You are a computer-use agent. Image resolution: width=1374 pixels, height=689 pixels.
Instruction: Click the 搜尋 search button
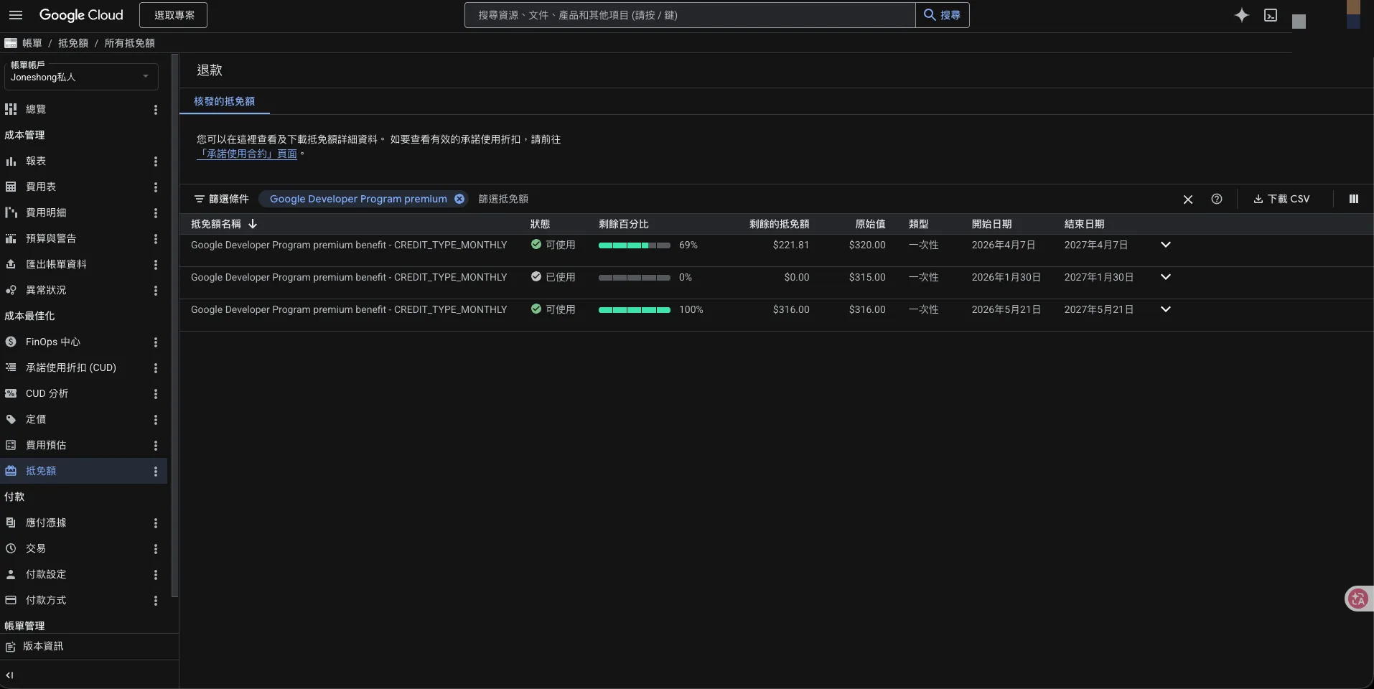(x=943, y=15)
